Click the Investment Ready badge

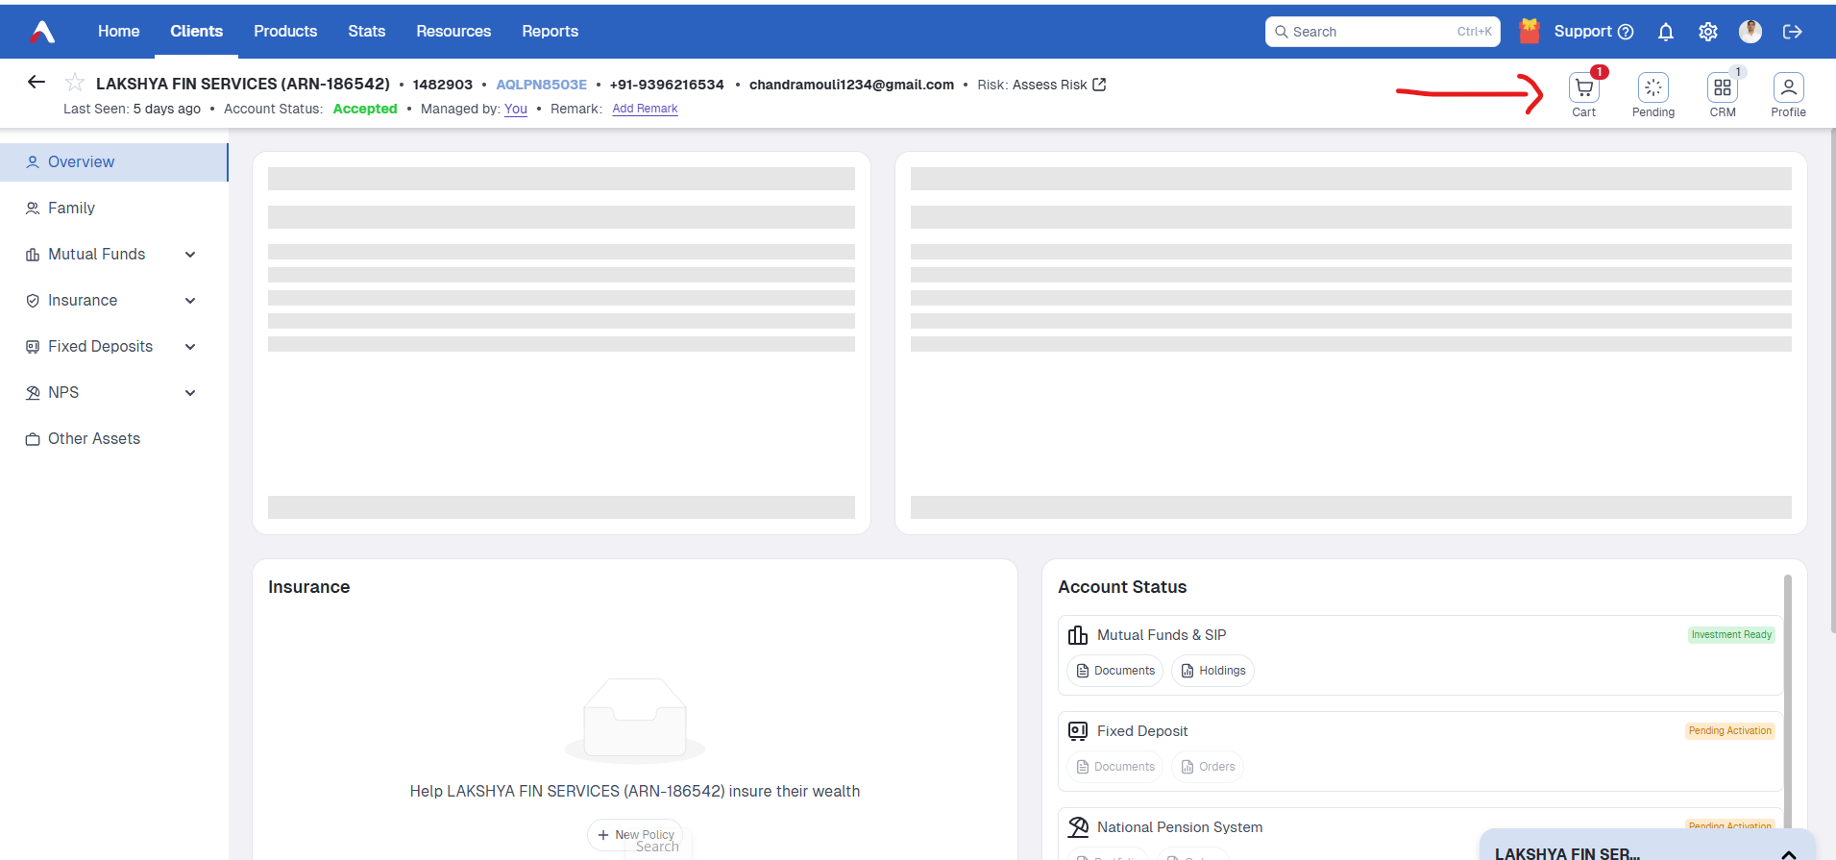tap(1731, 635)
